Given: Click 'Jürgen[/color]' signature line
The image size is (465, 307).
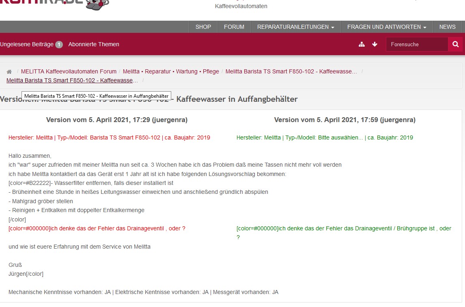Looking at the screenshot, I should point(26,274).
